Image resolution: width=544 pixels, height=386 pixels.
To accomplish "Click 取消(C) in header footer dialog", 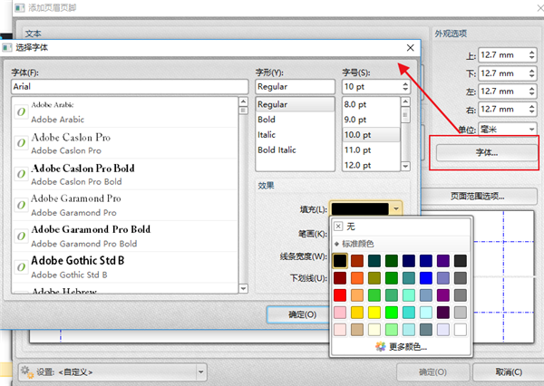I will (509, 372).
